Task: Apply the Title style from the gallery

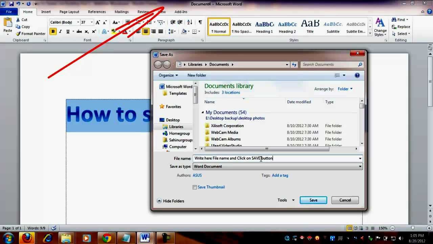Action: pos(310,27)
